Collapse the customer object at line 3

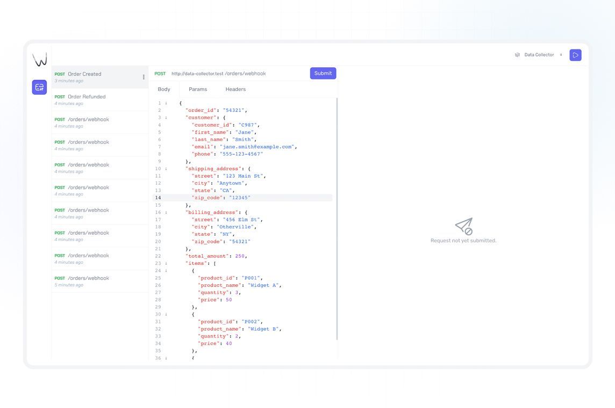(x=166, y=117)
